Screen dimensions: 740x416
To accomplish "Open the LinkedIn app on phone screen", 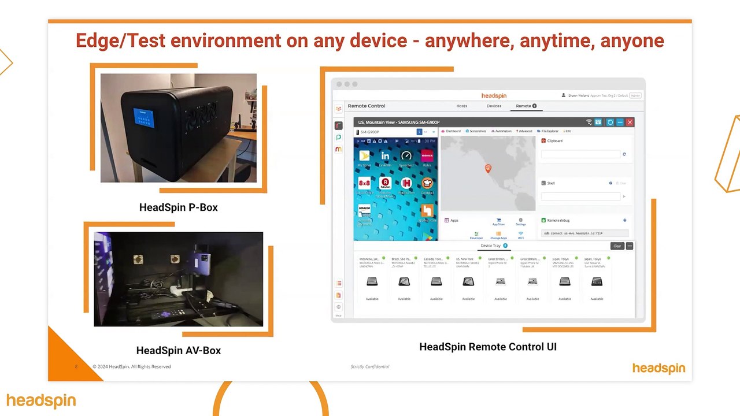I will 385,156.
